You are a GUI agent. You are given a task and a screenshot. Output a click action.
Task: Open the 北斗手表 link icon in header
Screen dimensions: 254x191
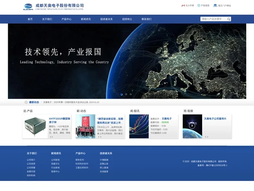click(x=183, y=6)
